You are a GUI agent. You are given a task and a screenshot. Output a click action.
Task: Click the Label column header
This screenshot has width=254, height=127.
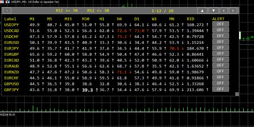10,19
